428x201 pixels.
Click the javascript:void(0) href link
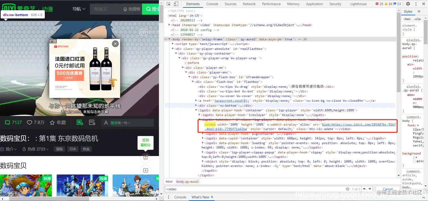[232, 101]
